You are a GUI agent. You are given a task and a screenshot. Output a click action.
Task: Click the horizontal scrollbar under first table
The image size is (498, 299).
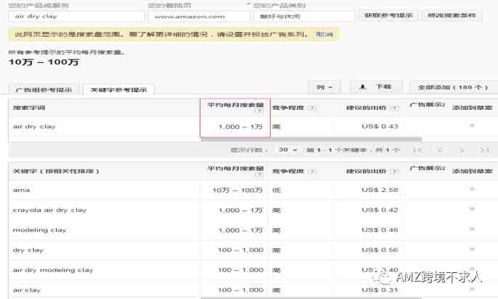coord(311,139)
